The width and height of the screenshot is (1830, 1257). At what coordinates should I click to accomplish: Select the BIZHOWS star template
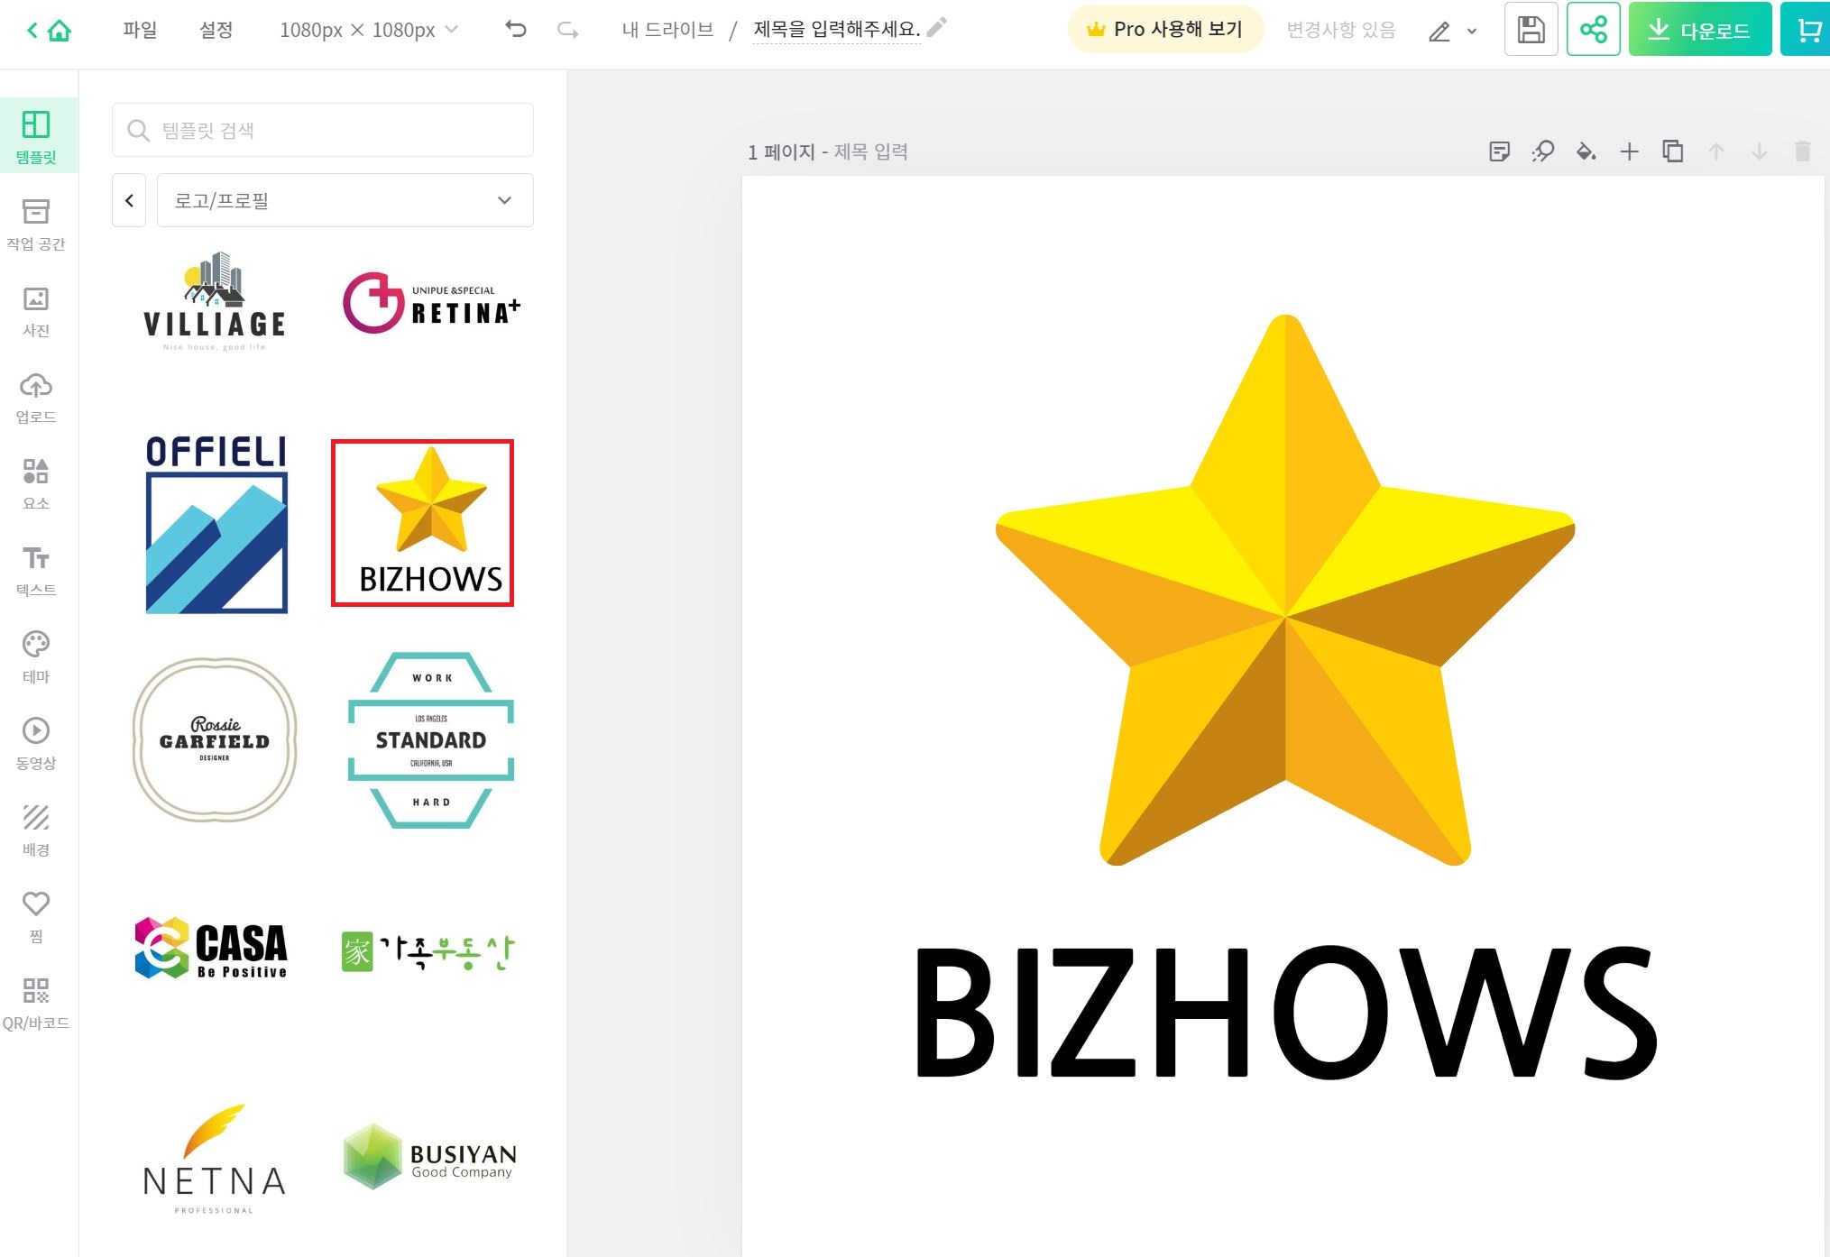point(422,523)
